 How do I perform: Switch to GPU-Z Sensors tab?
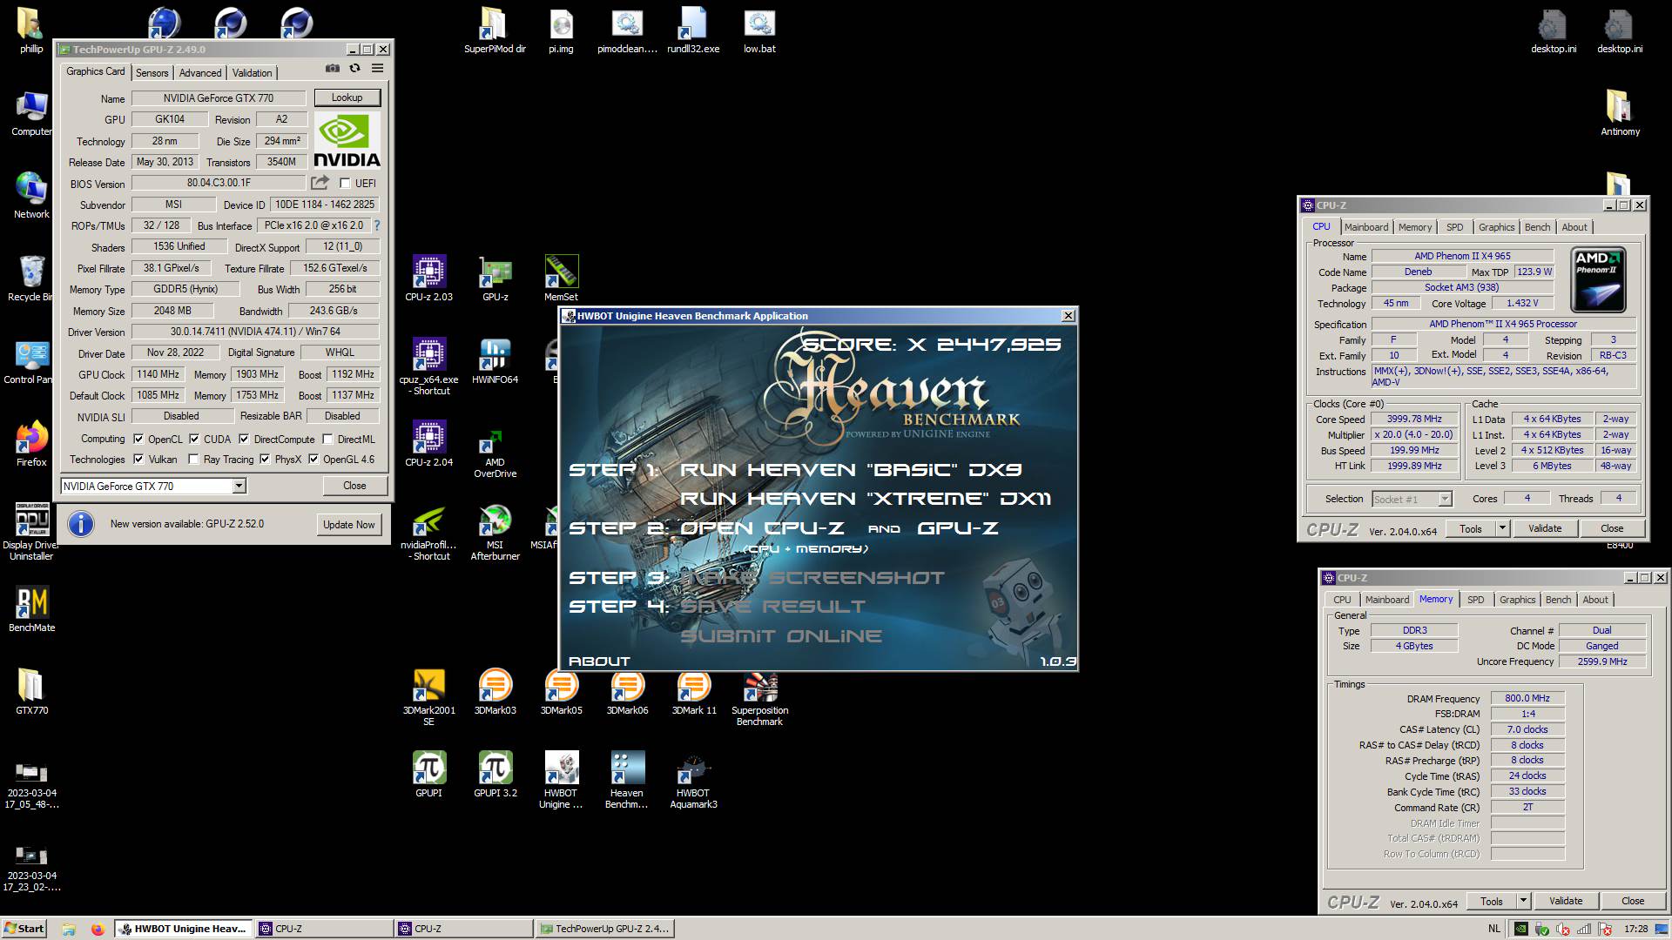point(152,73)
